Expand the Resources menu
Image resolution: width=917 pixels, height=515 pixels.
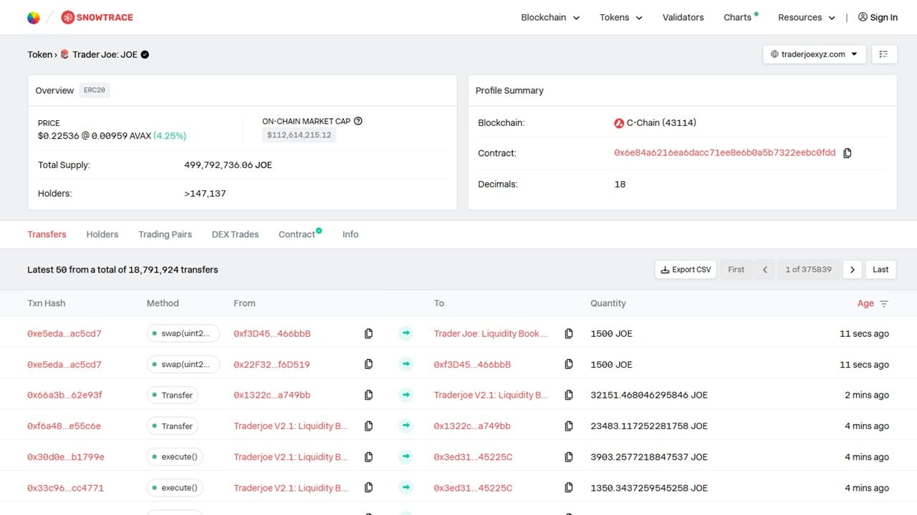pyautogui.click(x=807, y=17)
